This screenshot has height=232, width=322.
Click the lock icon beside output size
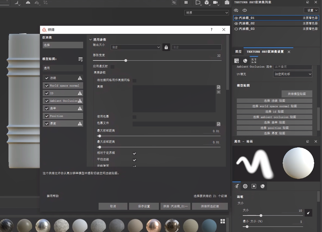[166, 47]
